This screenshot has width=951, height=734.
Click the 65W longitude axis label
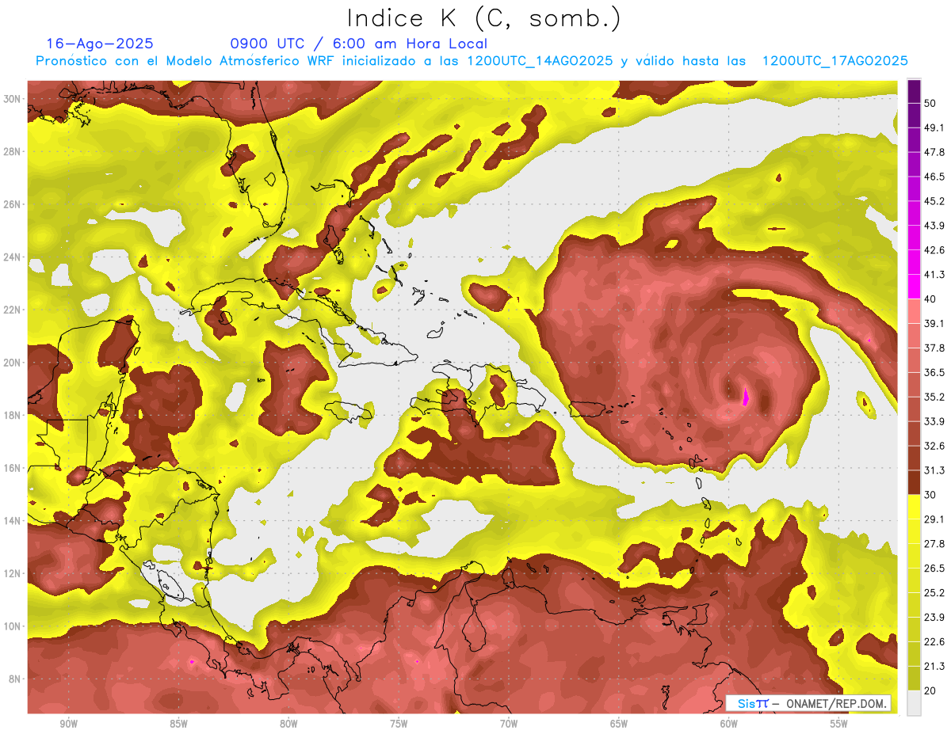[619, 724]
